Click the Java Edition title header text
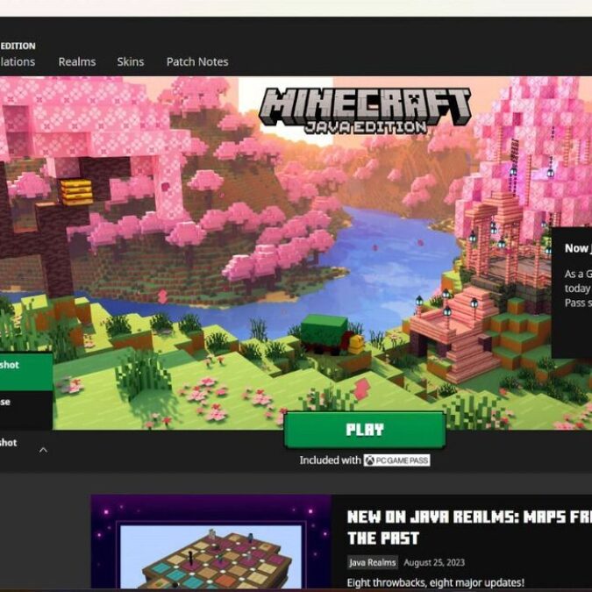 point(18,46)
